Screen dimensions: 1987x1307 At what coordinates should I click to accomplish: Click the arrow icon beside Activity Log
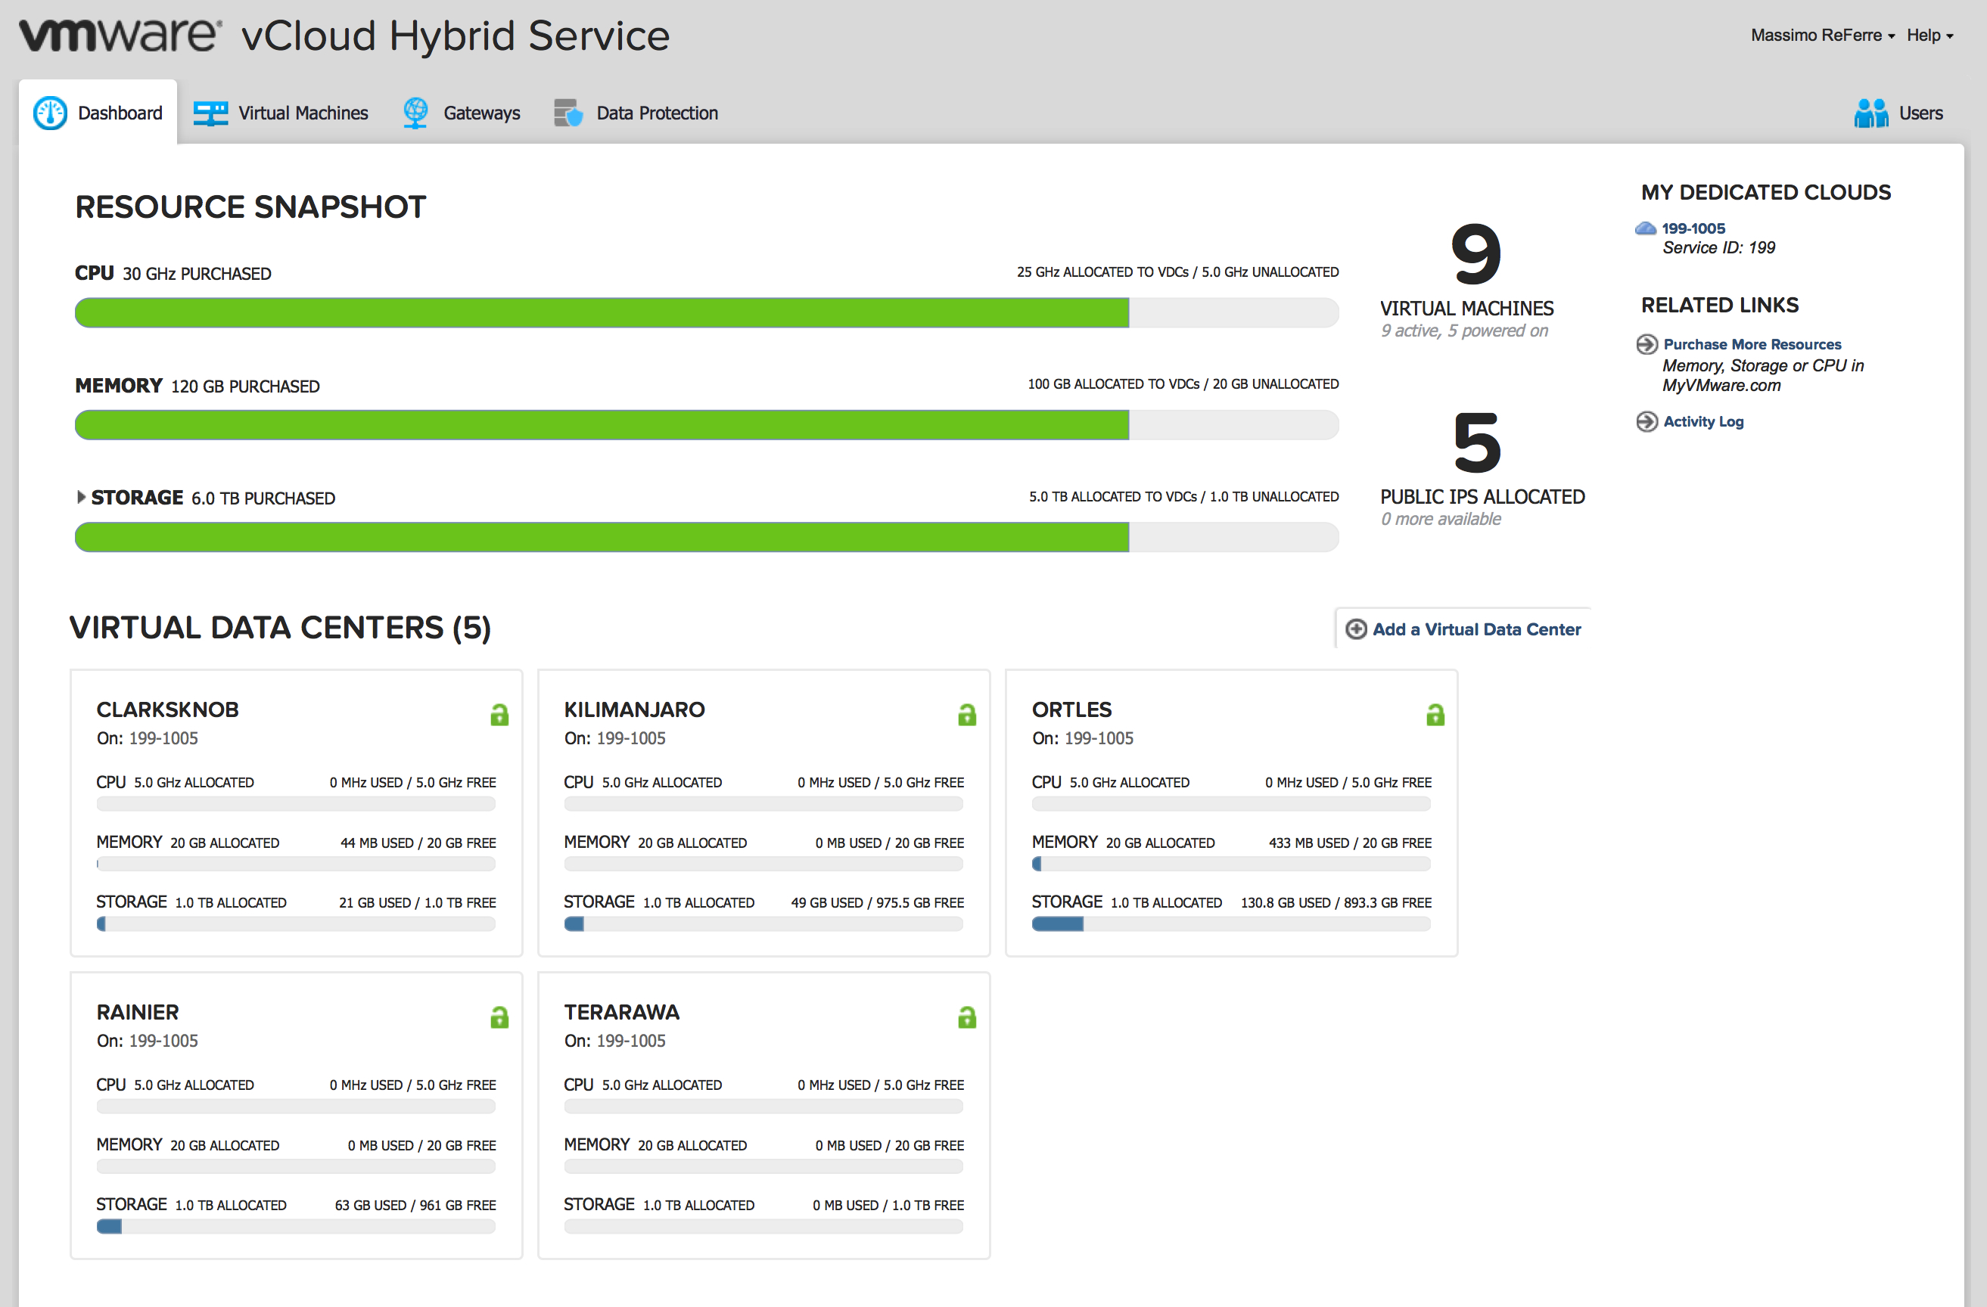(x=1647, y=421)
